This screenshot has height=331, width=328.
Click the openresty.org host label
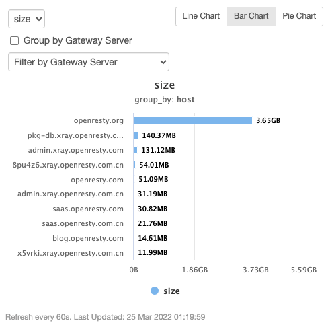(x=99, y=120)
